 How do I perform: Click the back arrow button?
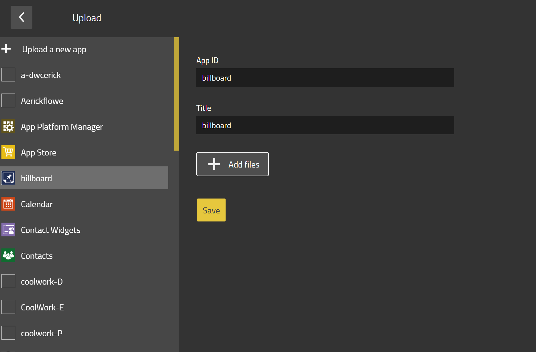pyautogui.click(x=21, y=17)
